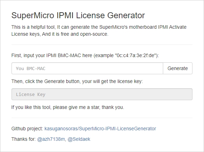The image size is (204, 152).
Task: Select the disabled License Key output field
Action: click(102, 94)
